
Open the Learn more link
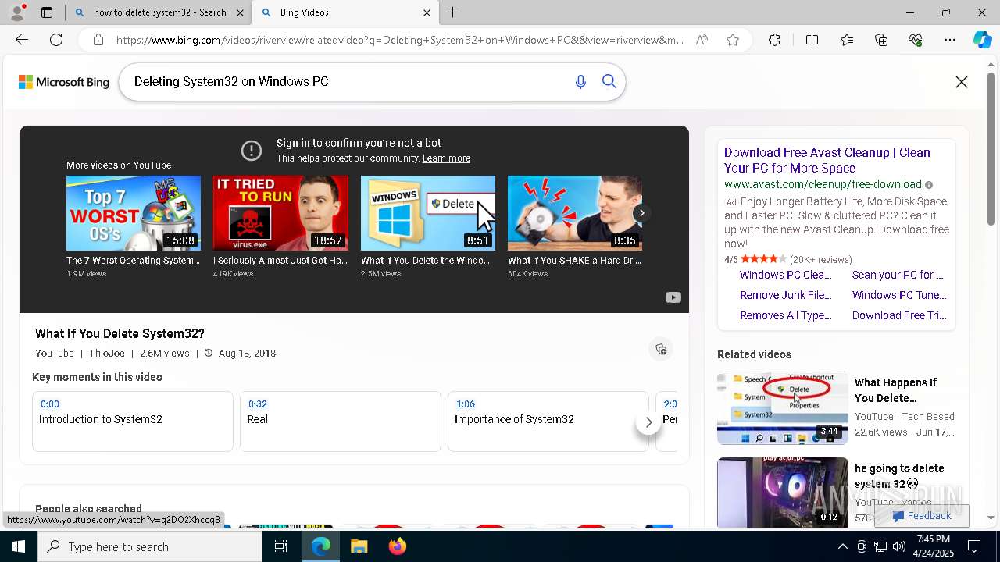tap(446, 158)
